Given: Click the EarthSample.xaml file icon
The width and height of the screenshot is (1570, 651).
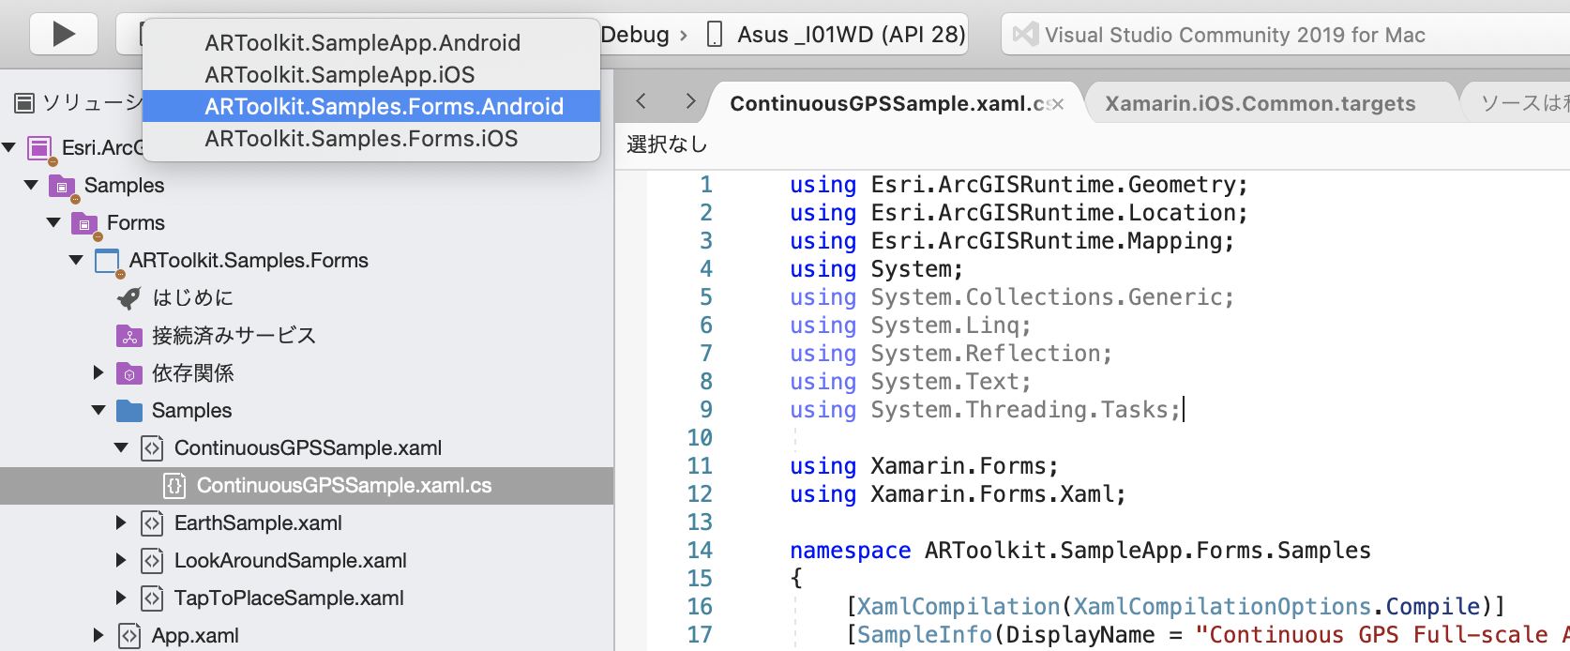Looking at the screenshot, I should click(152, 523).
